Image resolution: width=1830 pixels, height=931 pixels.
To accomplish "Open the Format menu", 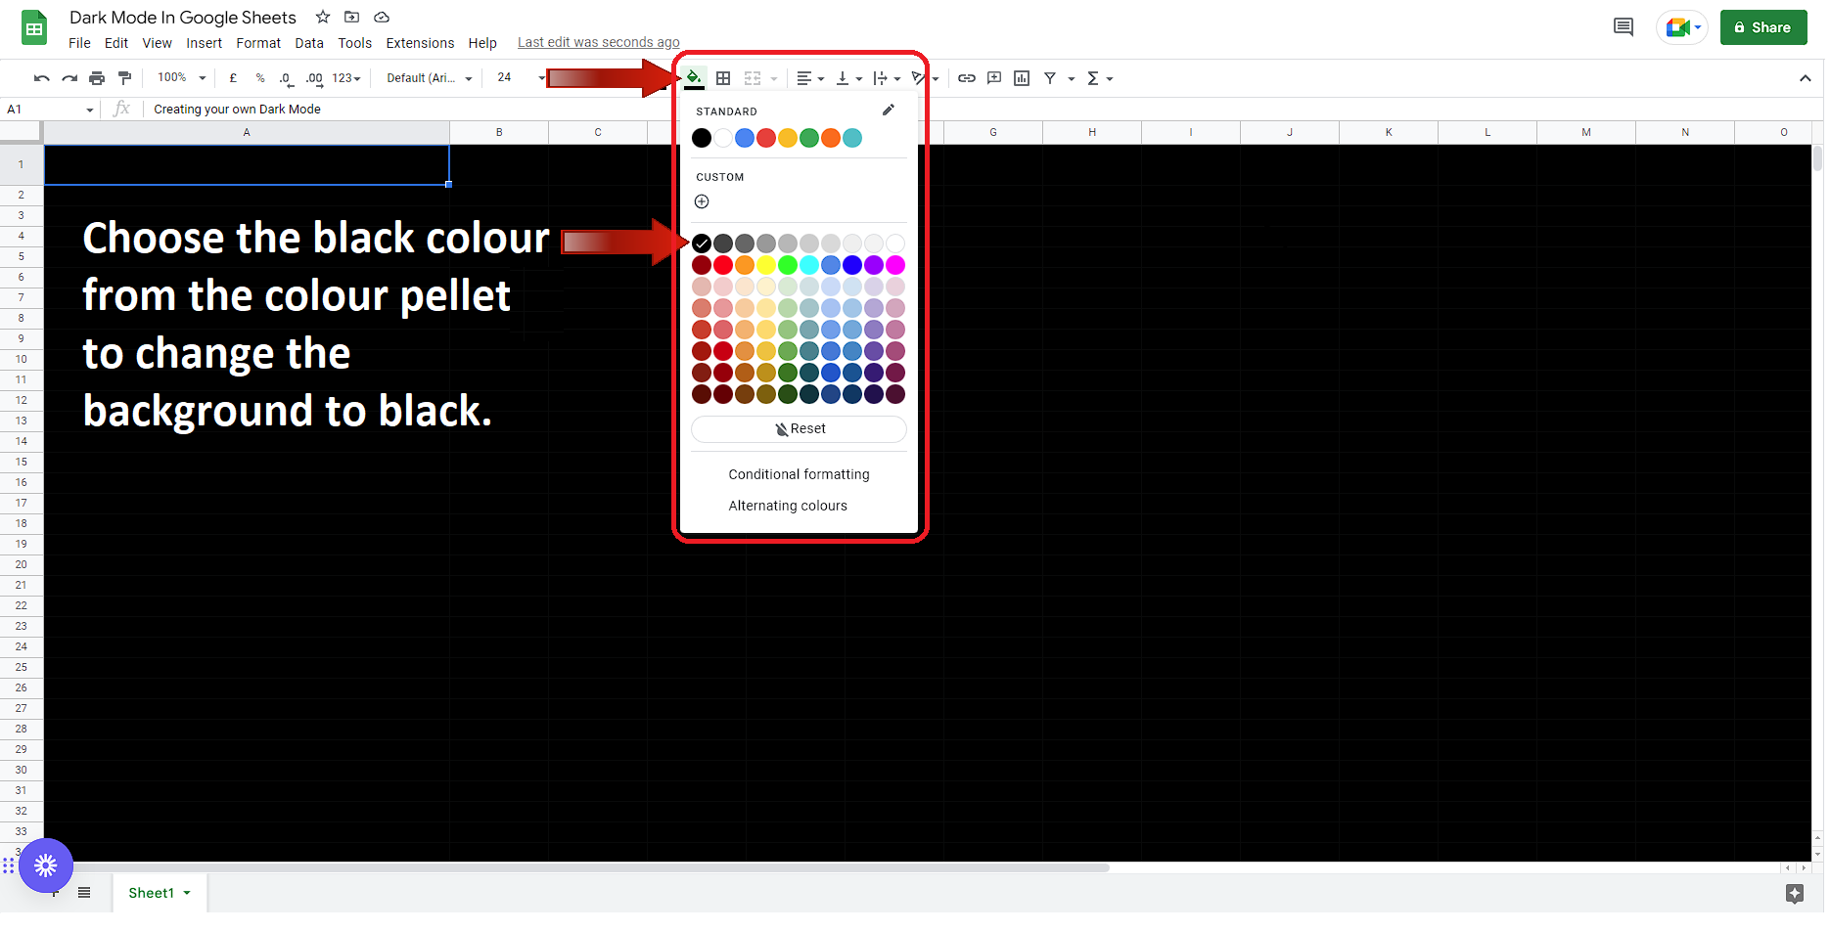I will (257, 43).
